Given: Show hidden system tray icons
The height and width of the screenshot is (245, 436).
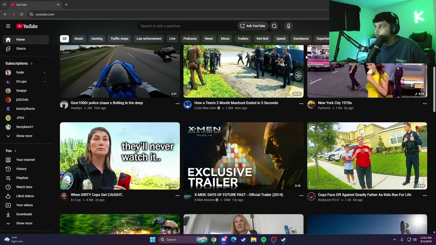Looking at the screenshot, I should [394, 240].
